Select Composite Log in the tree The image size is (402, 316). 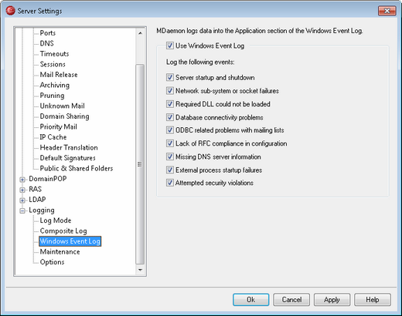pyautogui.click(x=63, y=230)
